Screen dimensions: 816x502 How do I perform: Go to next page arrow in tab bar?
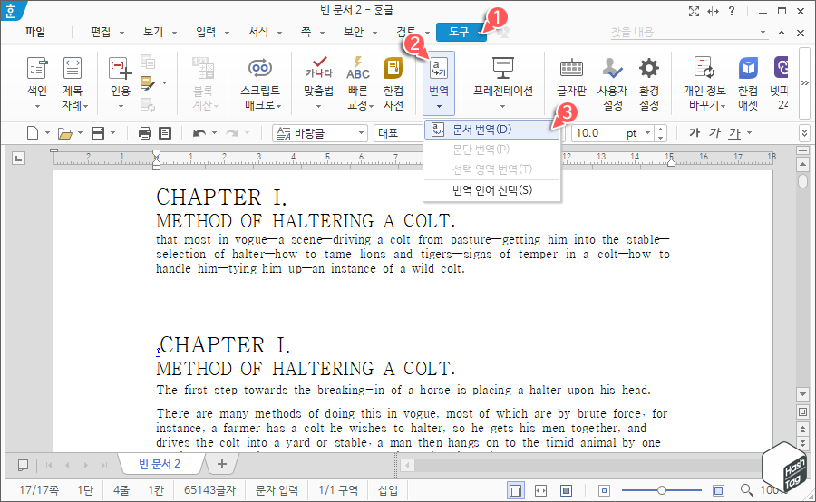(x=86, y=465)
